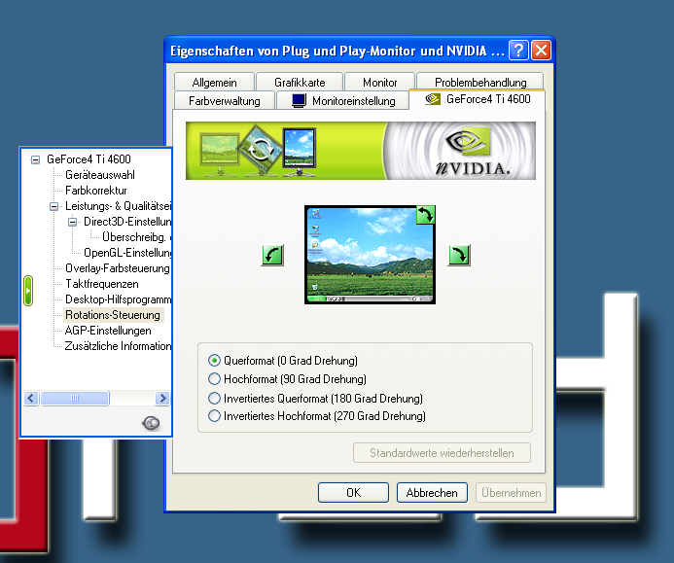Collapse the Direct3D-Einstellungen tree node
Screen dimensions: 674x563
click(x=73, y=222)
